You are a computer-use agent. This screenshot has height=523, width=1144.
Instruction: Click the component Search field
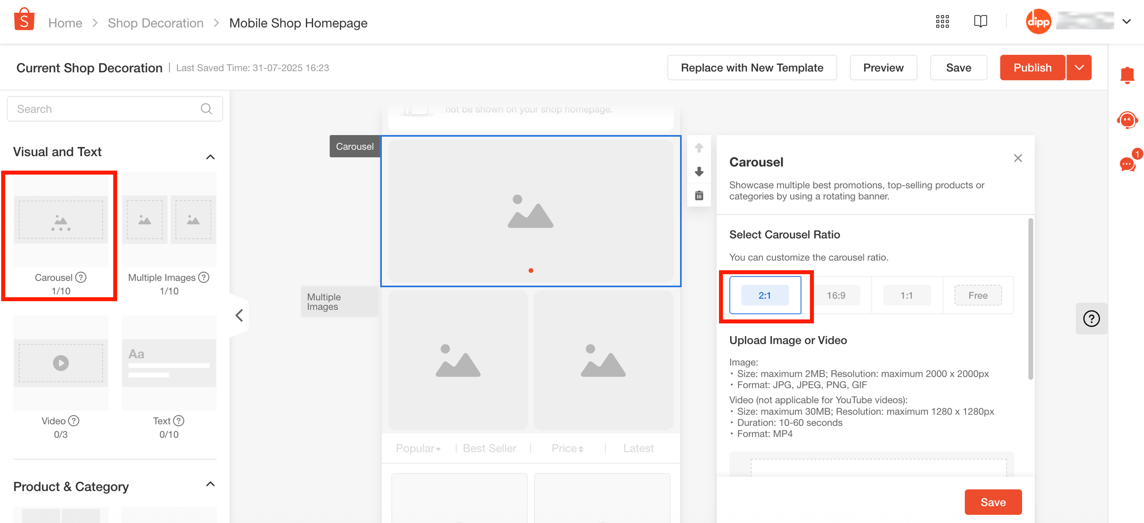pos(106,109)
